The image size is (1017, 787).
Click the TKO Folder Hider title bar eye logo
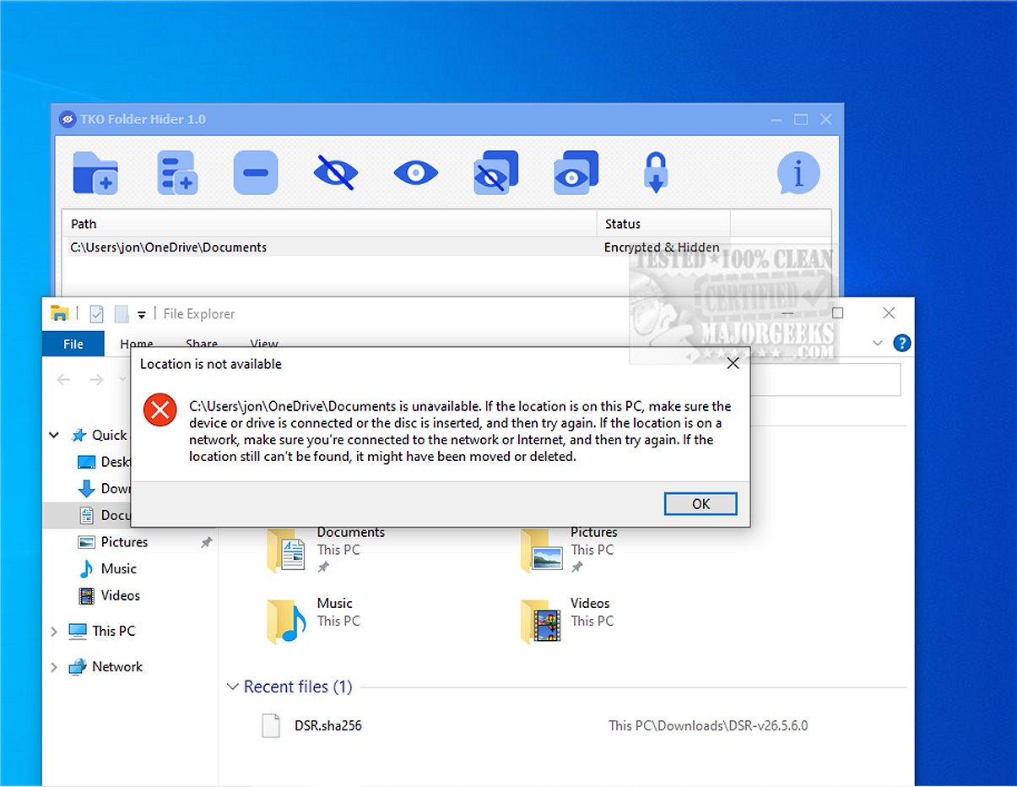(x=68, y=119)
